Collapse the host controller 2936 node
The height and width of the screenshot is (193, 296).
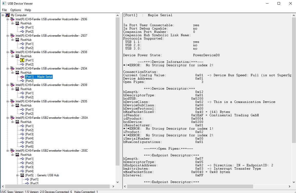(7, 19)
